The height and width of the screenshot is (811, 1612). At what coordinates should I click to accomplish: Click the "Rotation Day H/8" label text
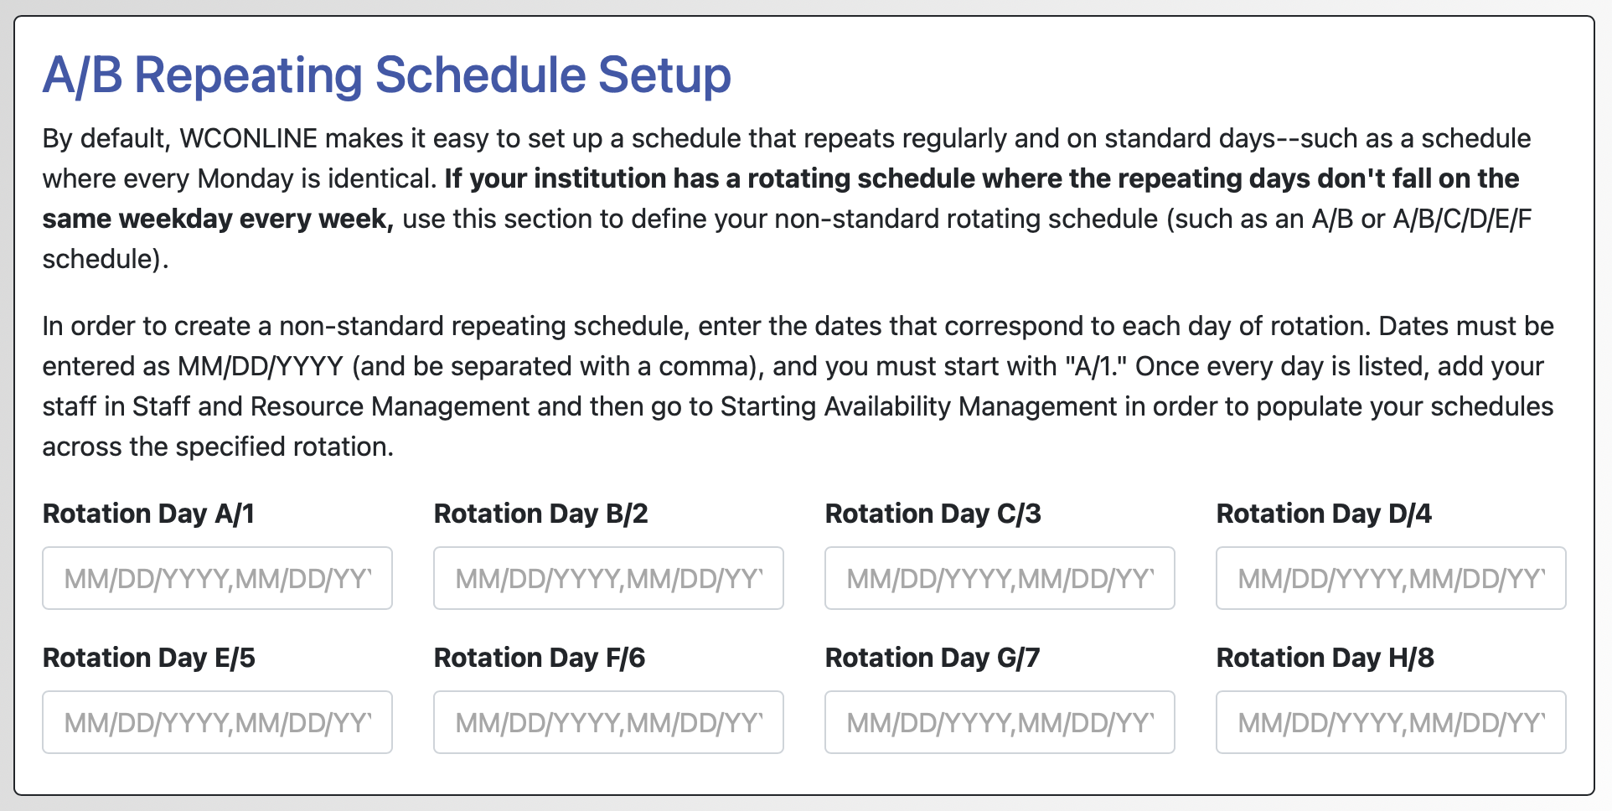point(1325,658)
